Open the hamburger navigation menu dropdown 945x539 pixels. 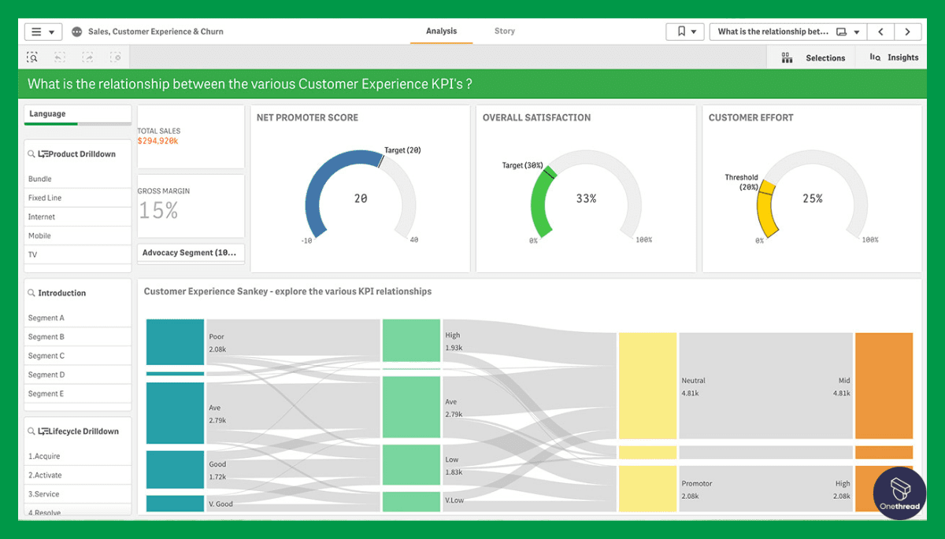pyautogui.click(x=43, y=32)
